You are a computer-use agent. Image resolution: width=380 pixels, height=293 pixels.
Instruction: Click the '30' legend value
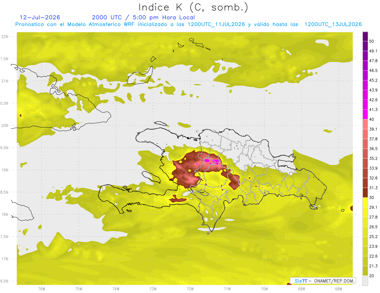[x=372, y=198]
